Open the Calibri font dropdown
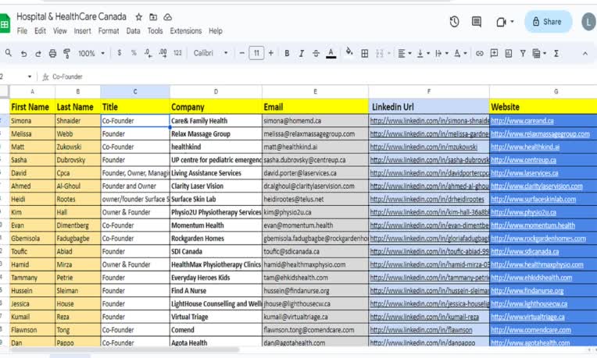 [x=210, y=53]
